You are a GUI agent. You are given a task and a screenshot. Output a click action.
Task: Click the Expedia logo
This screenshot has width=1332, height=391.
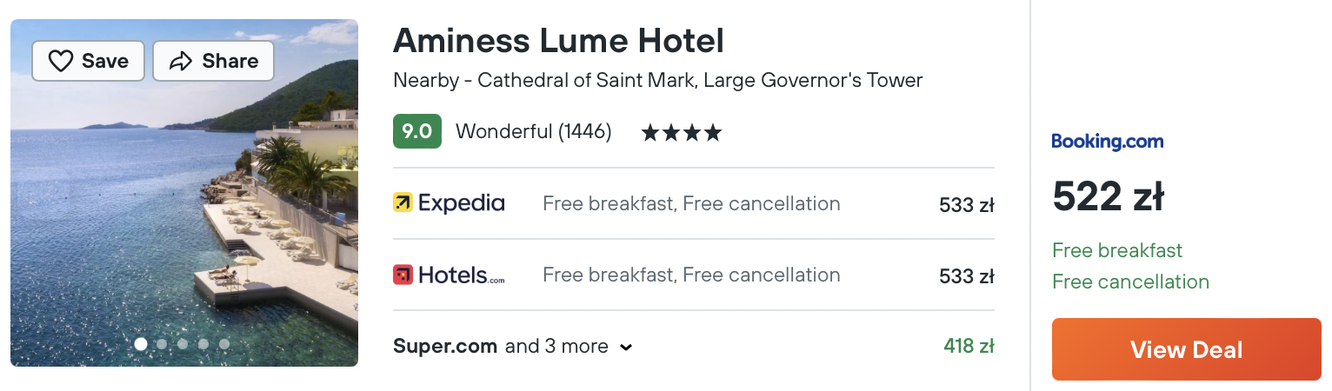449,203
